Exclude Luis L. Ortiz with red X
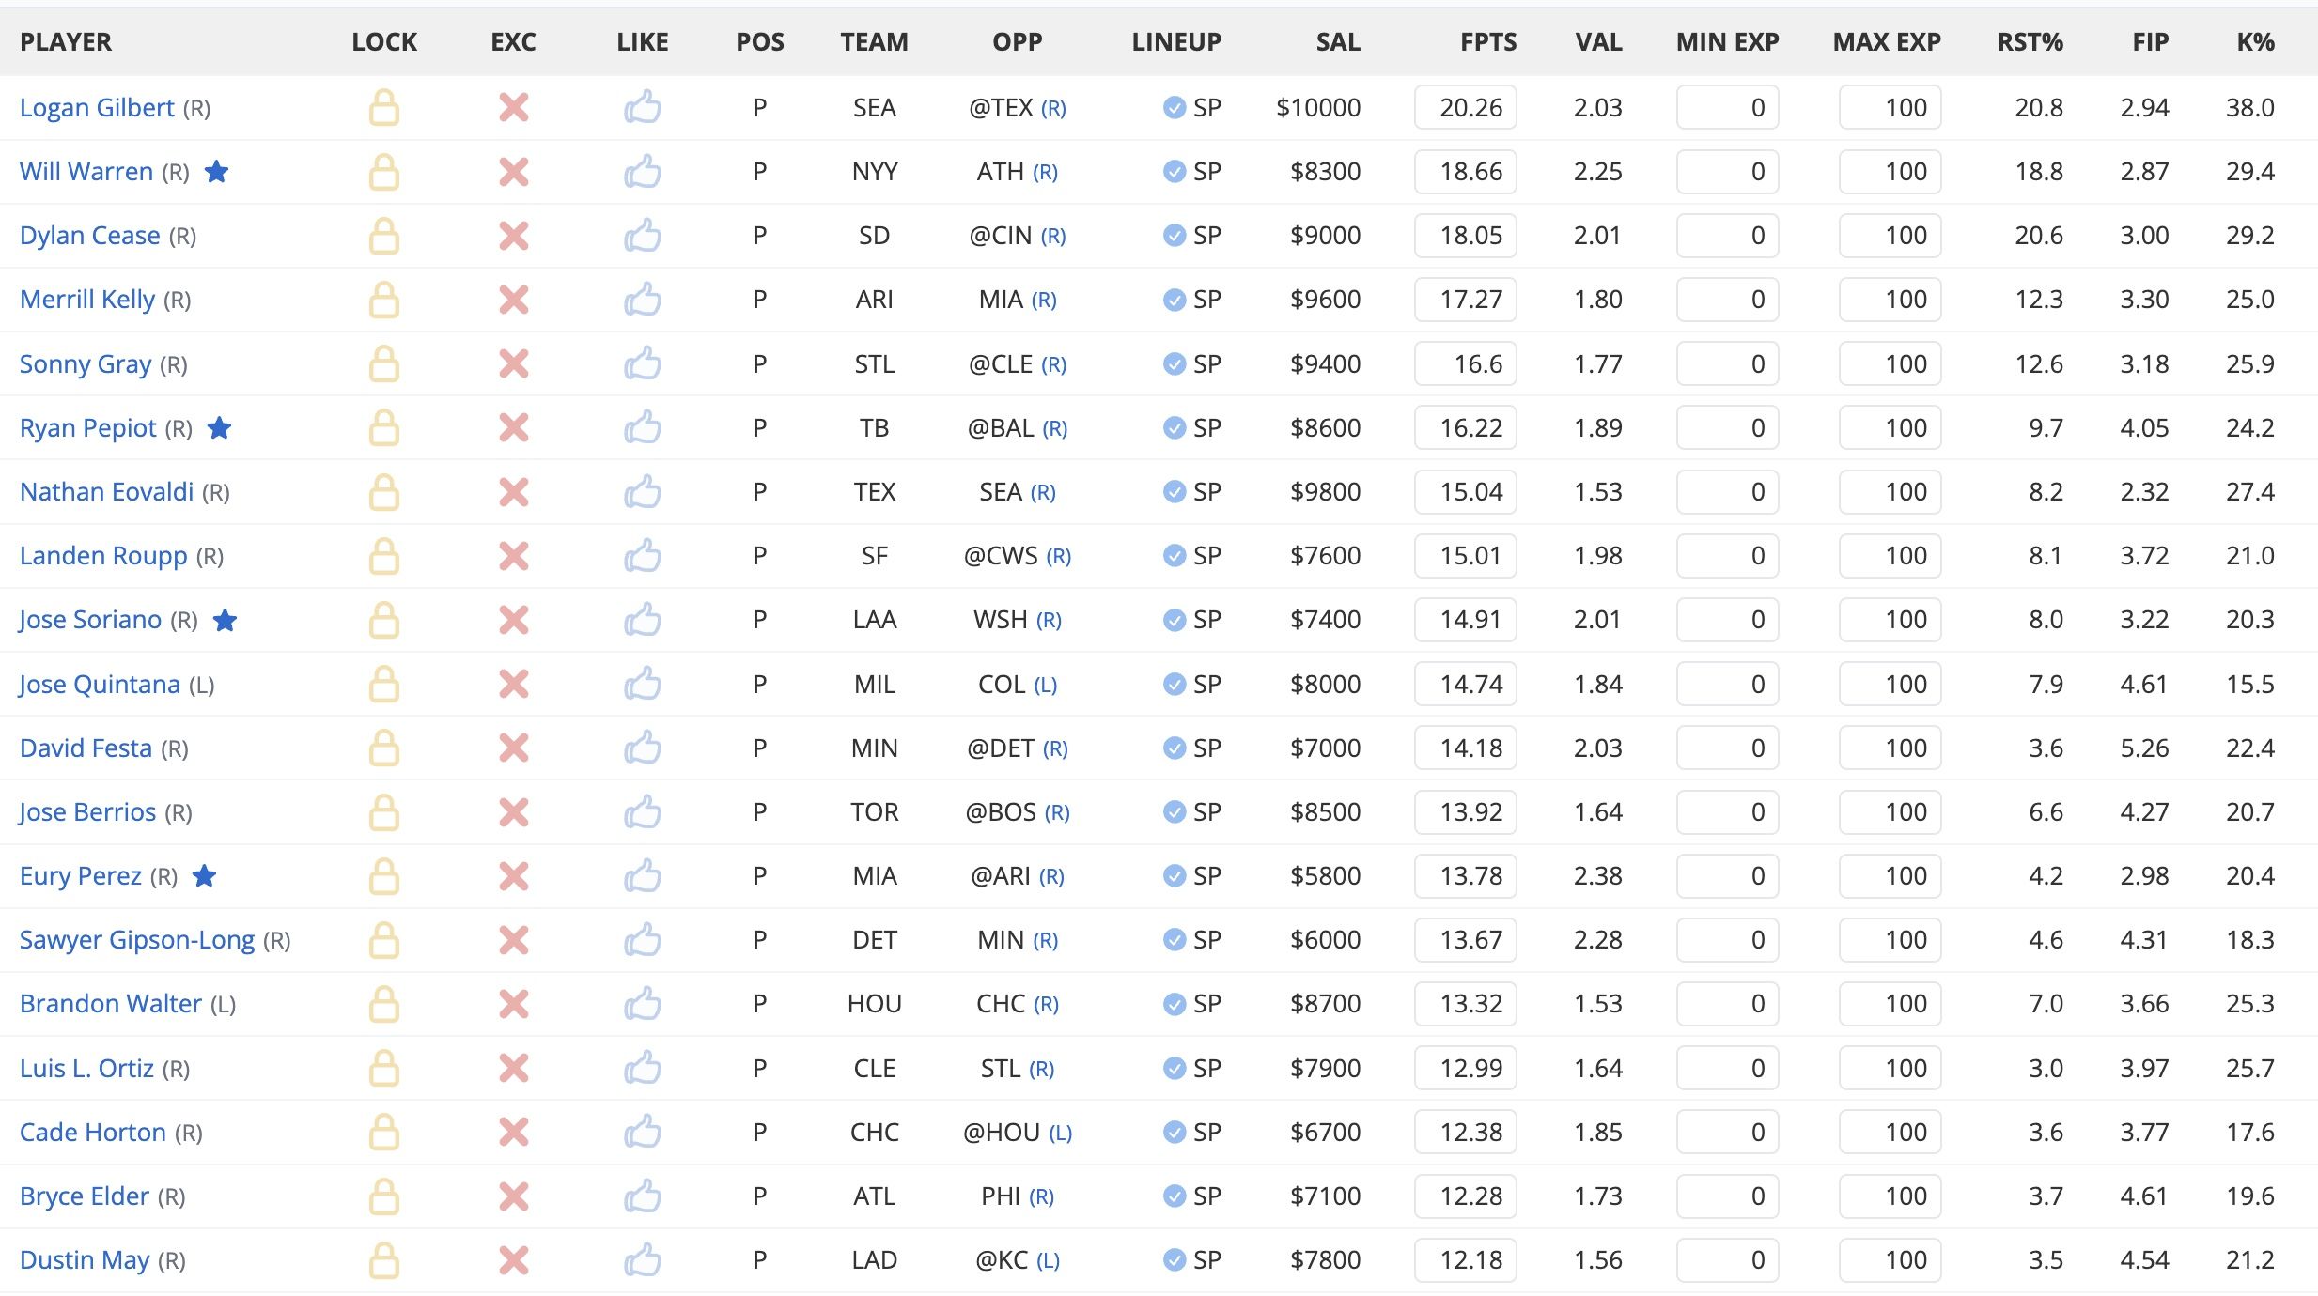 [x=514, y=1069]
